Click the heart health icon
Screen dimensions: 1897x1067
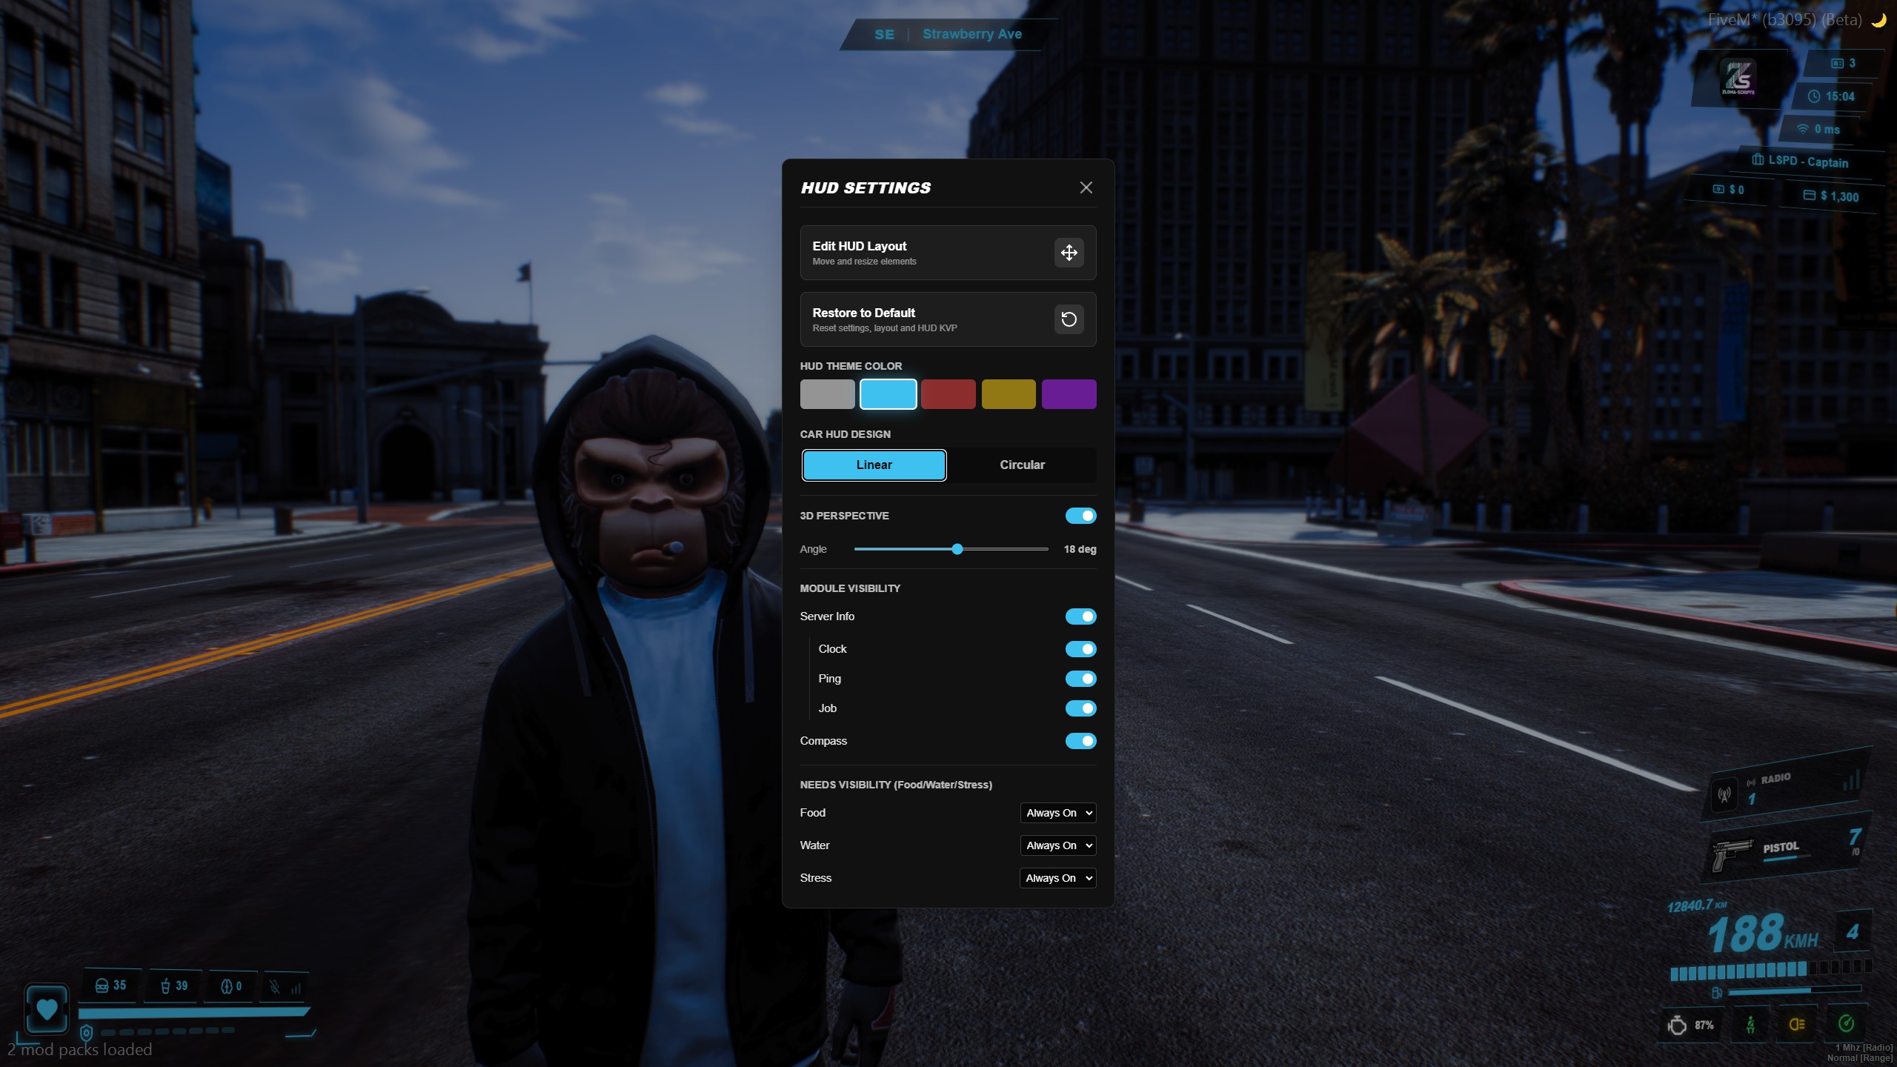click(x=47, y=1008)
